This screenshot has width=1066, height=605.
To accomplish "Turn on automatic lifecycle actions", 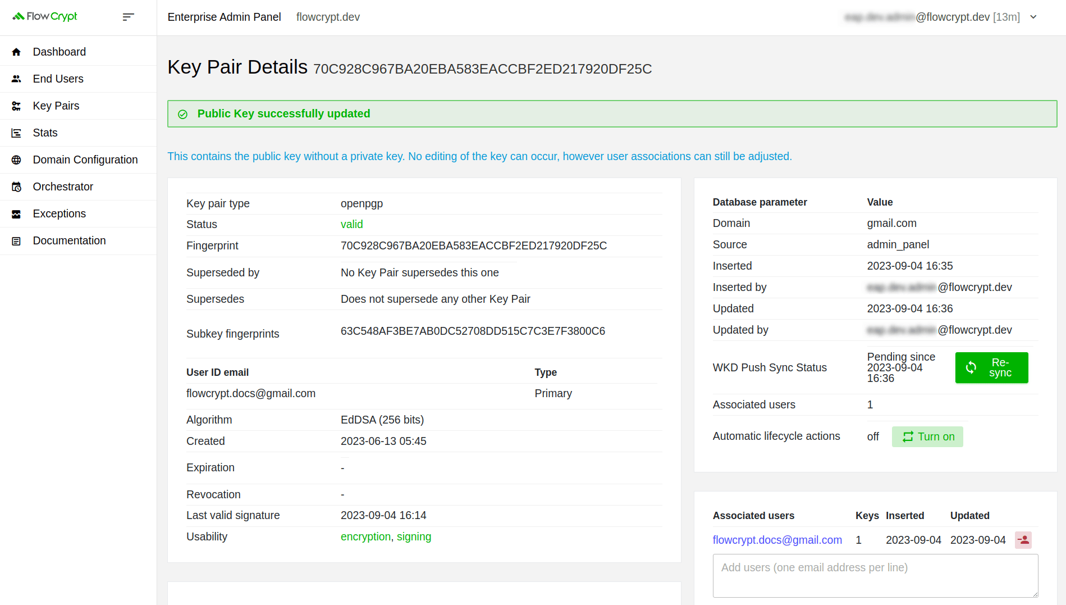I will 927,436.
